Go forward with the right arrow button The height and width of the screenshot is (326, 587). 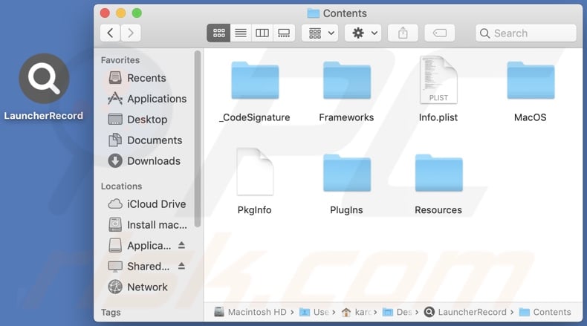(131, 33)
